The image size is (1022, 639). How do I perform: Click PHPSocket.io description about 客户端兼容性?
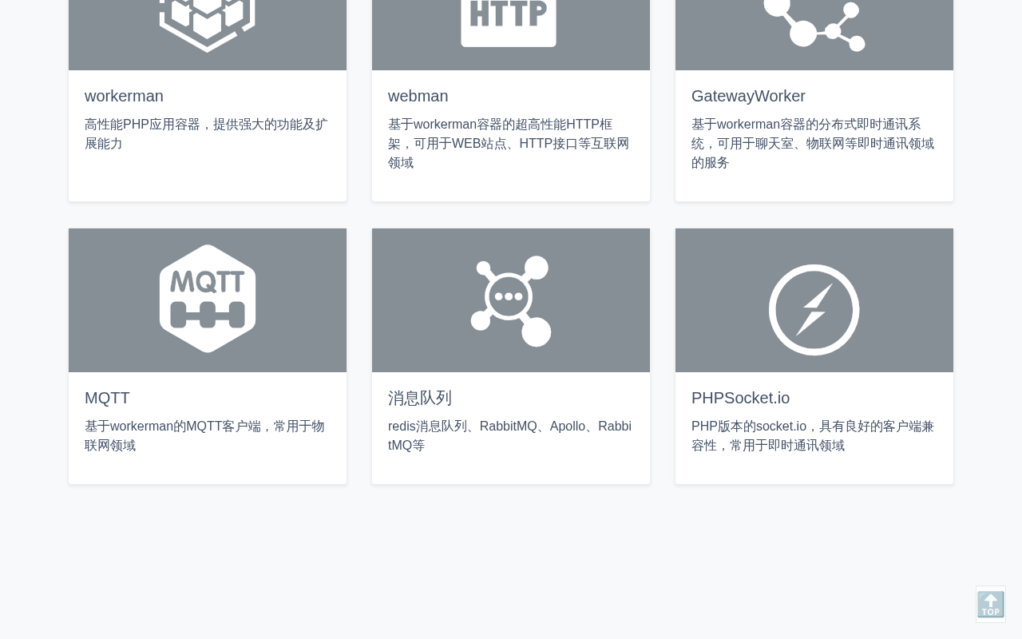[x=813, y=436]
